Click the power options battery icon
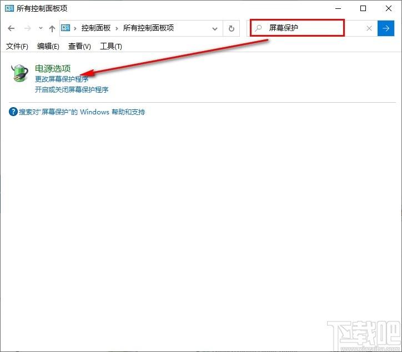 pos(20,73)
